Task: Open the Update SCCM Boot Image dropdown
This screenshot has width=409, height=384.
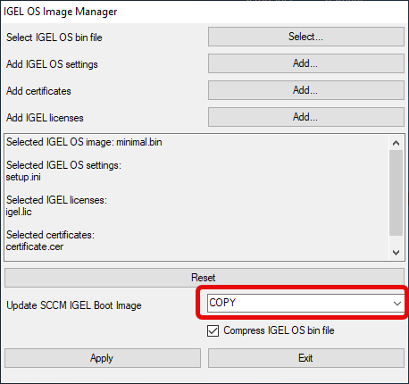Action: tap(305, 304)
